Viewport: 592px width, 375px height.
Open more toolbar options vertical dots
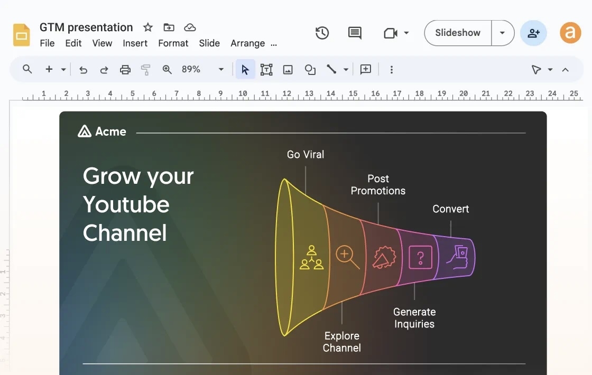click(x=392, y=69)
